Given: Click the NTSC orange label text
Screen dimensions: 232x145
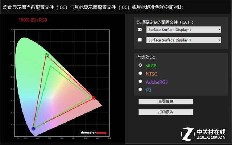Looking at the screenshot, I should tap(152, 74).
